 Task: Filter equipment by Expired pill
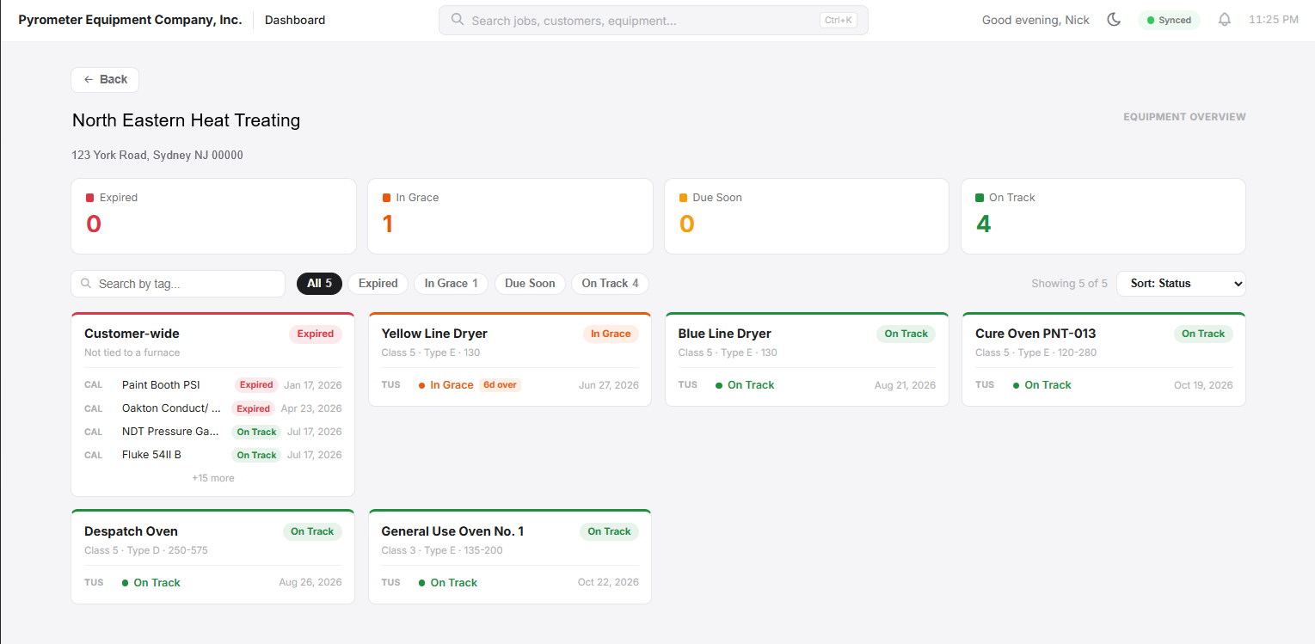click(378, 284)
